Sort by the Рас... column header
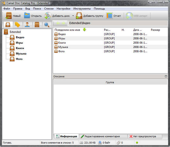The width and height of the screenshot is (170, 147). tap(107, 30)
